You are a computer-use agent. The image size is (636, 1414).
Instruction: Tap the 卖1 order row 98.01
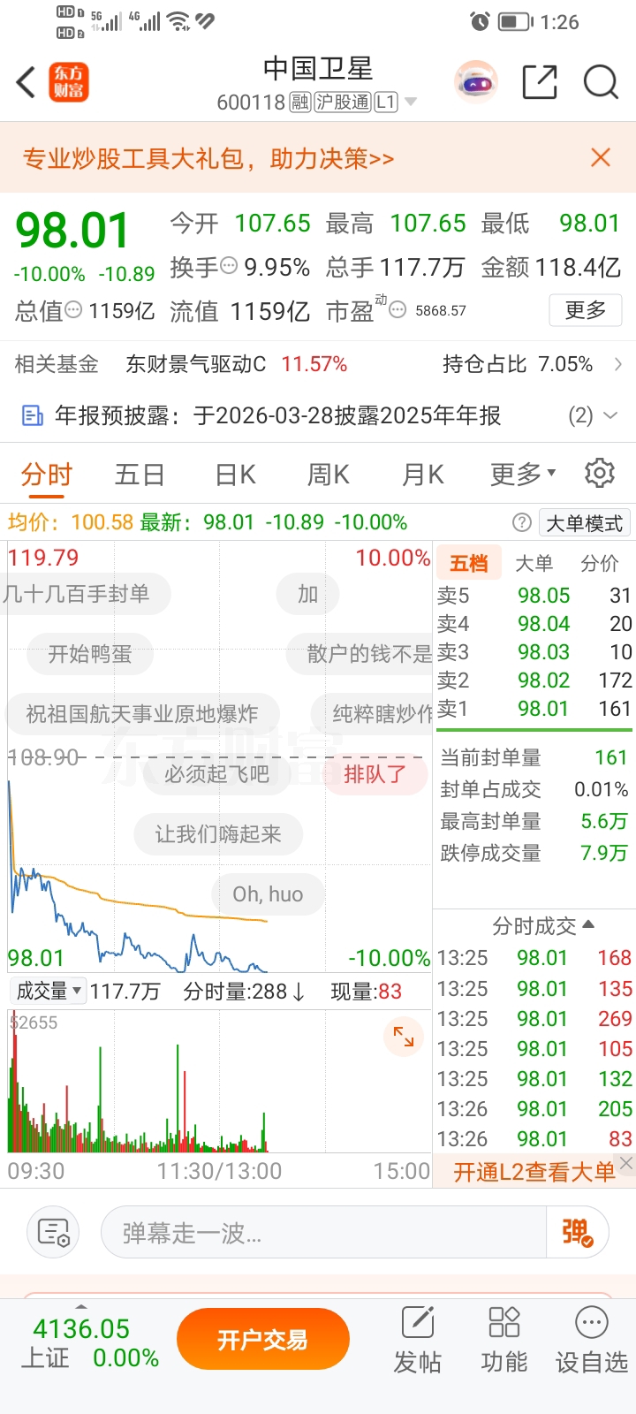click(534, 709)
